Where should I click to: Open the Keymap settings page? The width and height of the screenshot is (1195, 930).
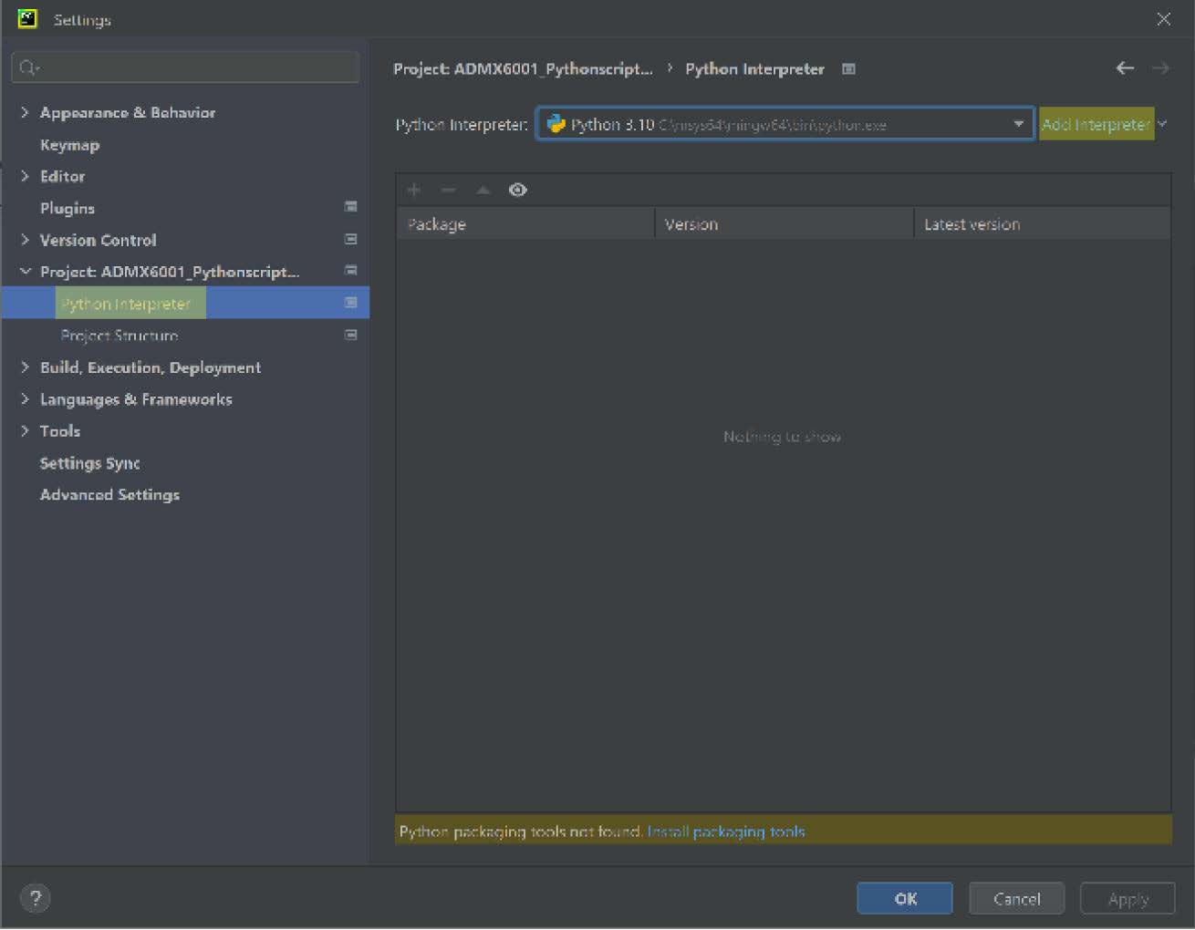69,145
